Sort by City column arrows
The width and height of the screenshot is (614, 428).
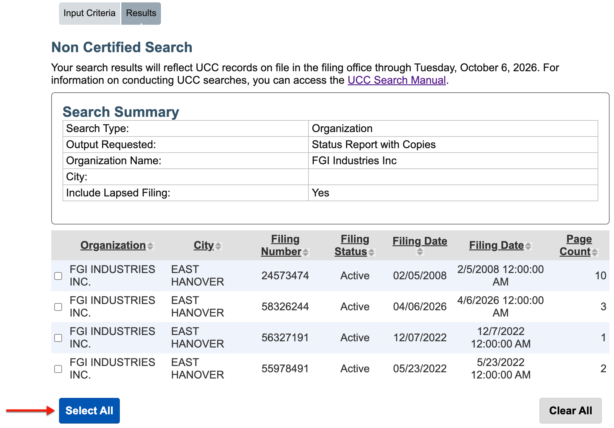[218, 246]
